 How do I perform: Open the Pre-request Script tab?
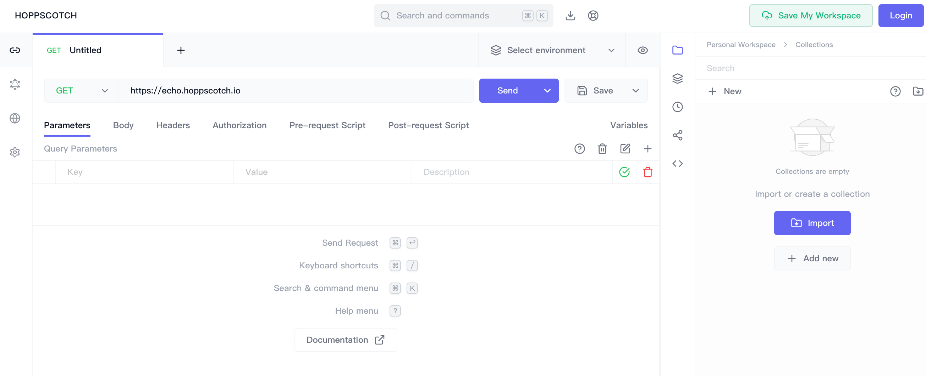(327, 125)
